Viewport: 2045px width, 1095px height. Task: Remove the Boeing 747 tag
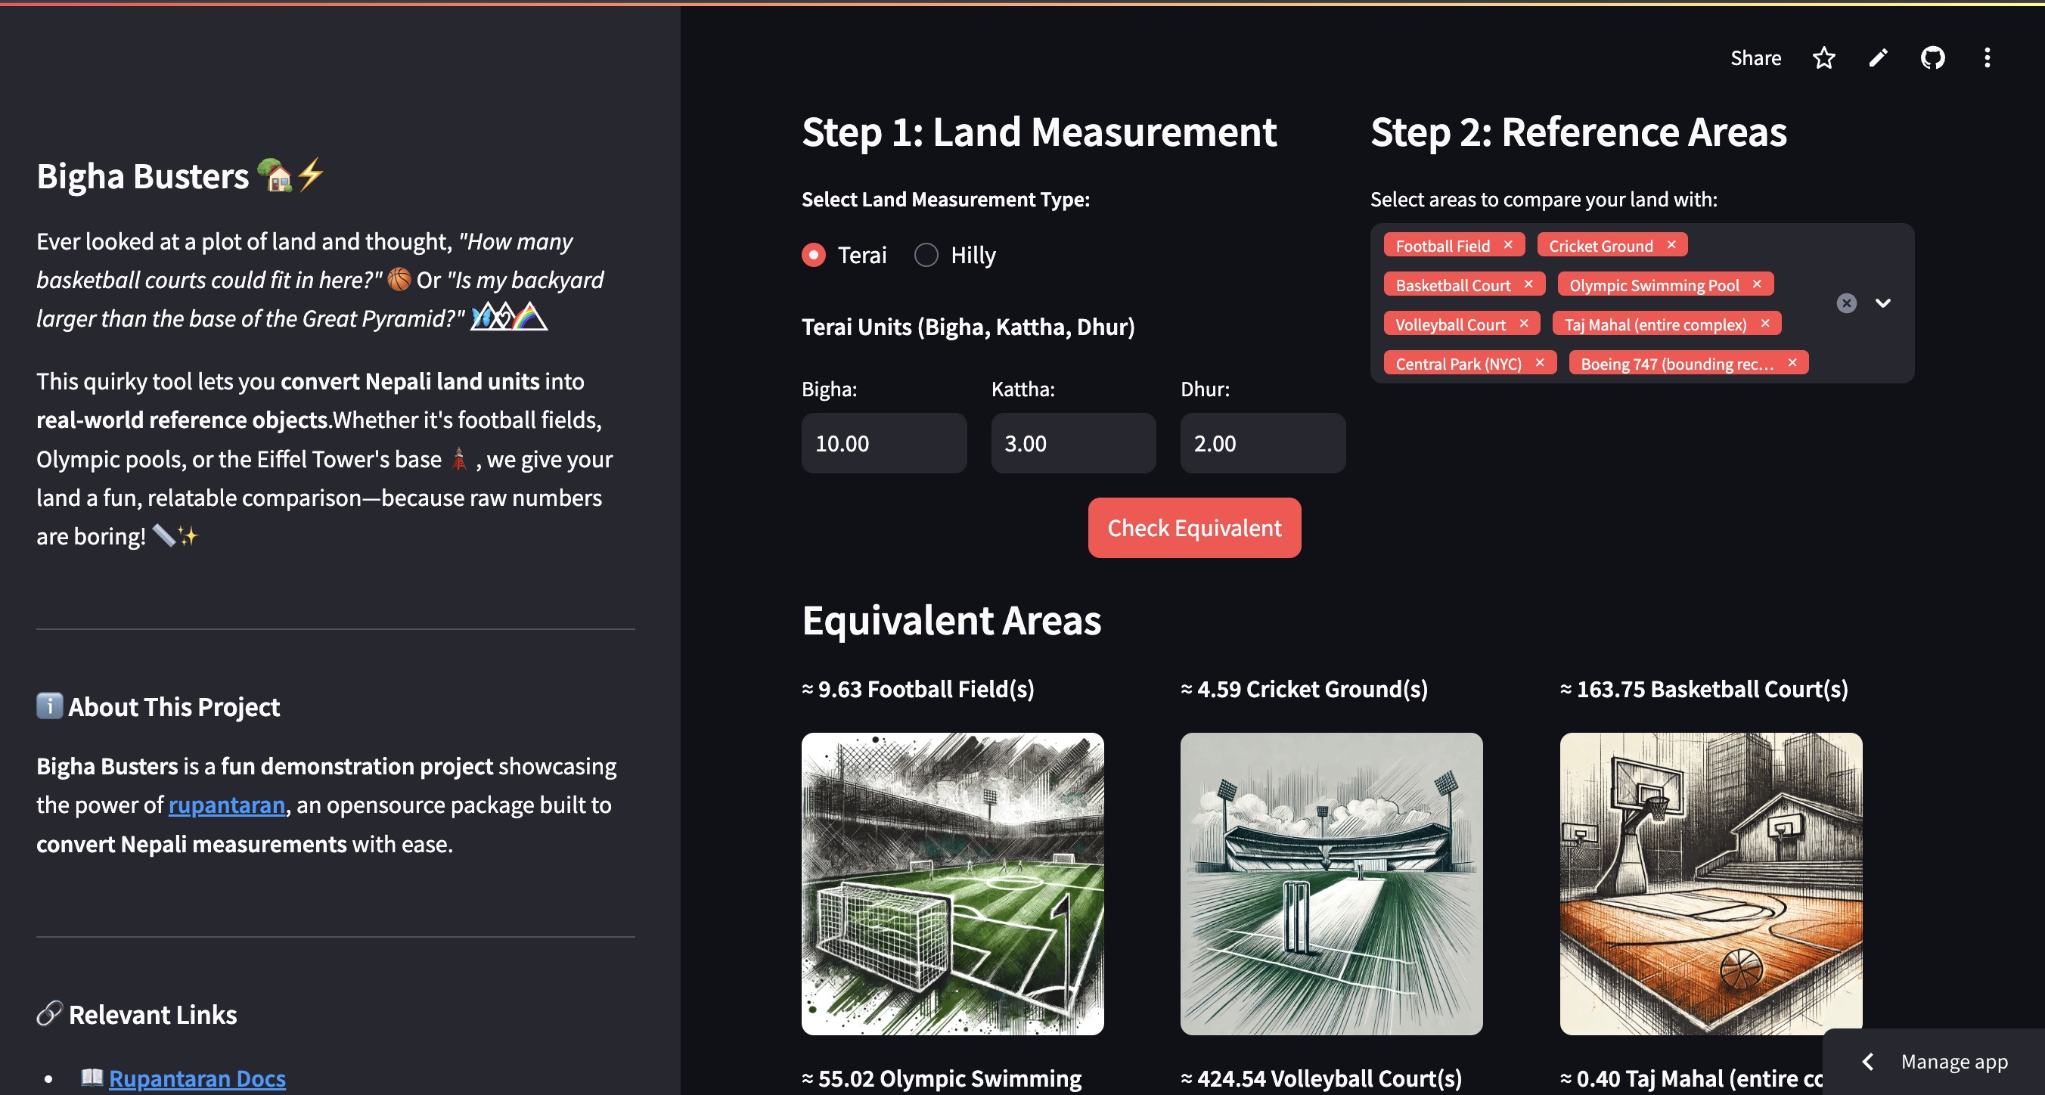pos(1792,363)
